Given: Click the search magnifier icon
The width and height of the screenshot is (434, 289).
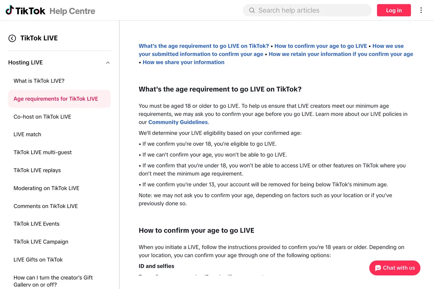Looking at the screenshot, I should [252, 10].
